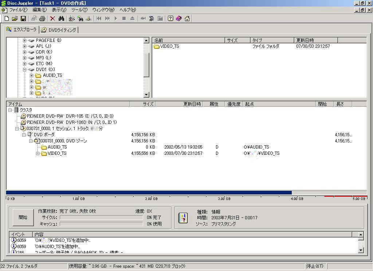Click the PAGEFILE (I:) drive icon

click(x=31, y=40)
